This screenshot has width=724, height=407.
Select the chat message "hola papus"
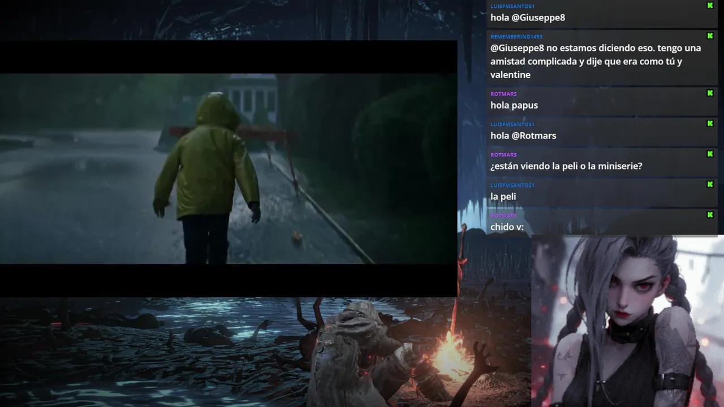click(514, 105)
